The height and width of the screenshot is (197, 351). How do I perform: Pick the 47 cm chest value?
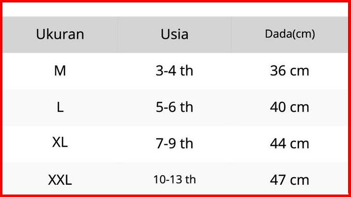[290, 180]
